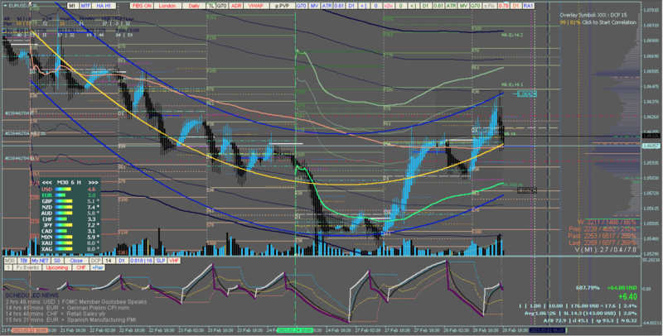The height and width of the screenshot is (336, 663).
Task: Click the green-text MV button
Action: point(464,6)
